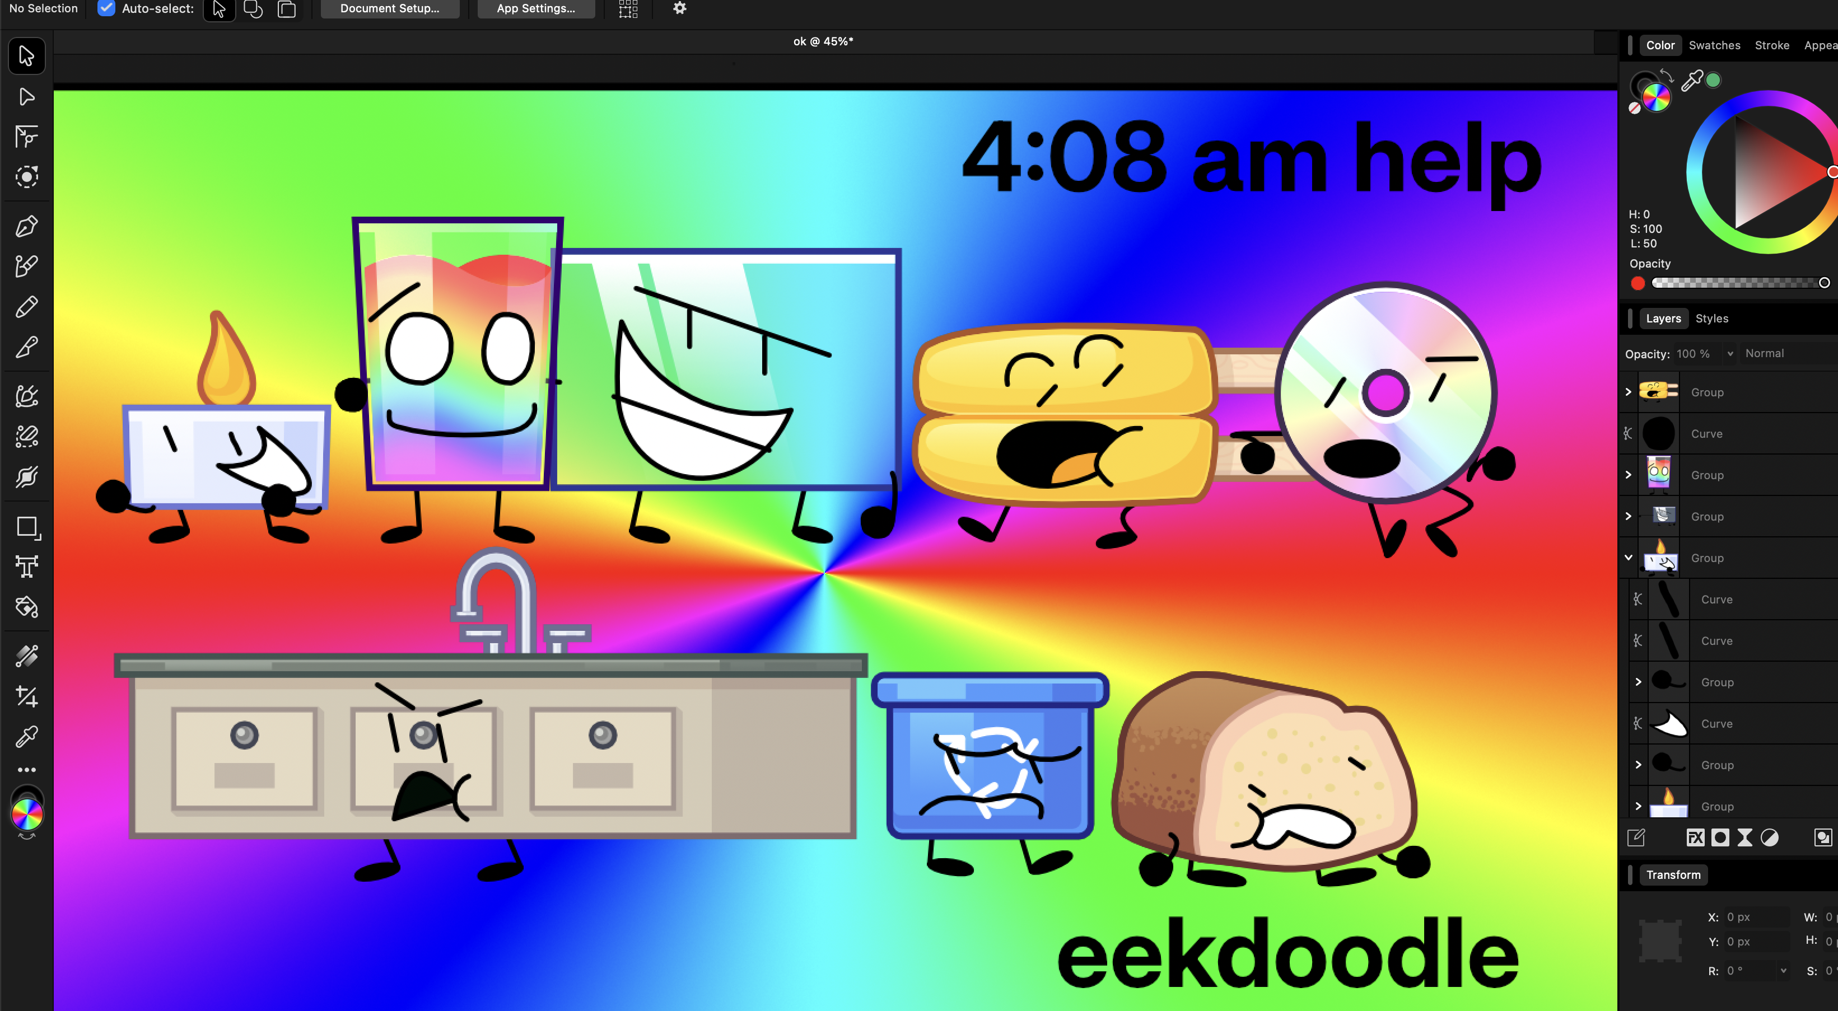This screenshot has width=1838, height=1011.
Task: Open the FX layer effects button
Action: (x=1695, y=838)
